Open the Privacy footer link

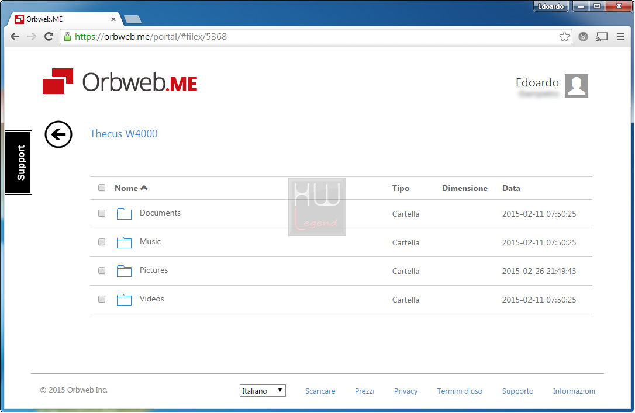[405, 391]
